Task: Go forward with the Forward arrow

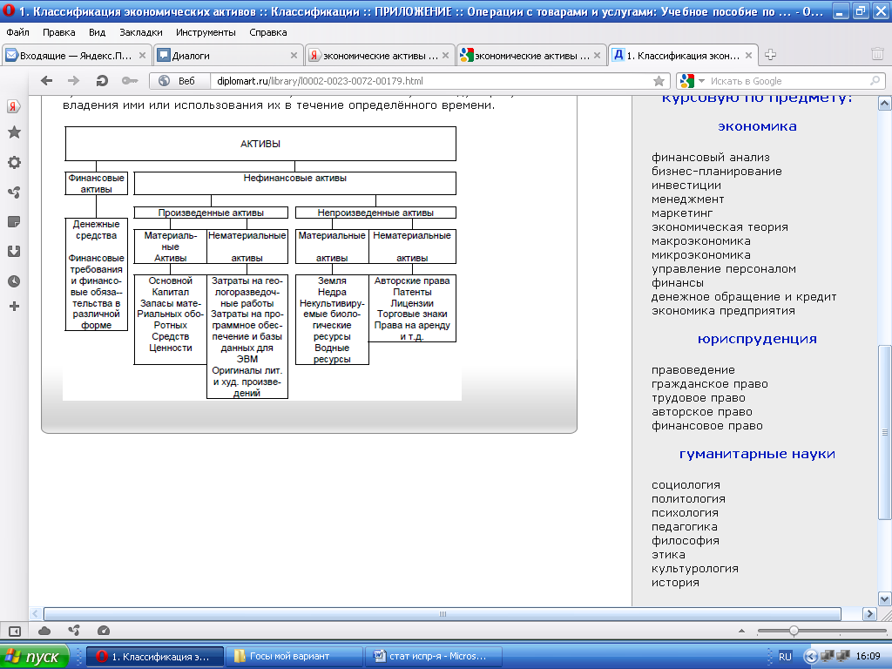Action: pyautogui.click(x=73, y=81)
